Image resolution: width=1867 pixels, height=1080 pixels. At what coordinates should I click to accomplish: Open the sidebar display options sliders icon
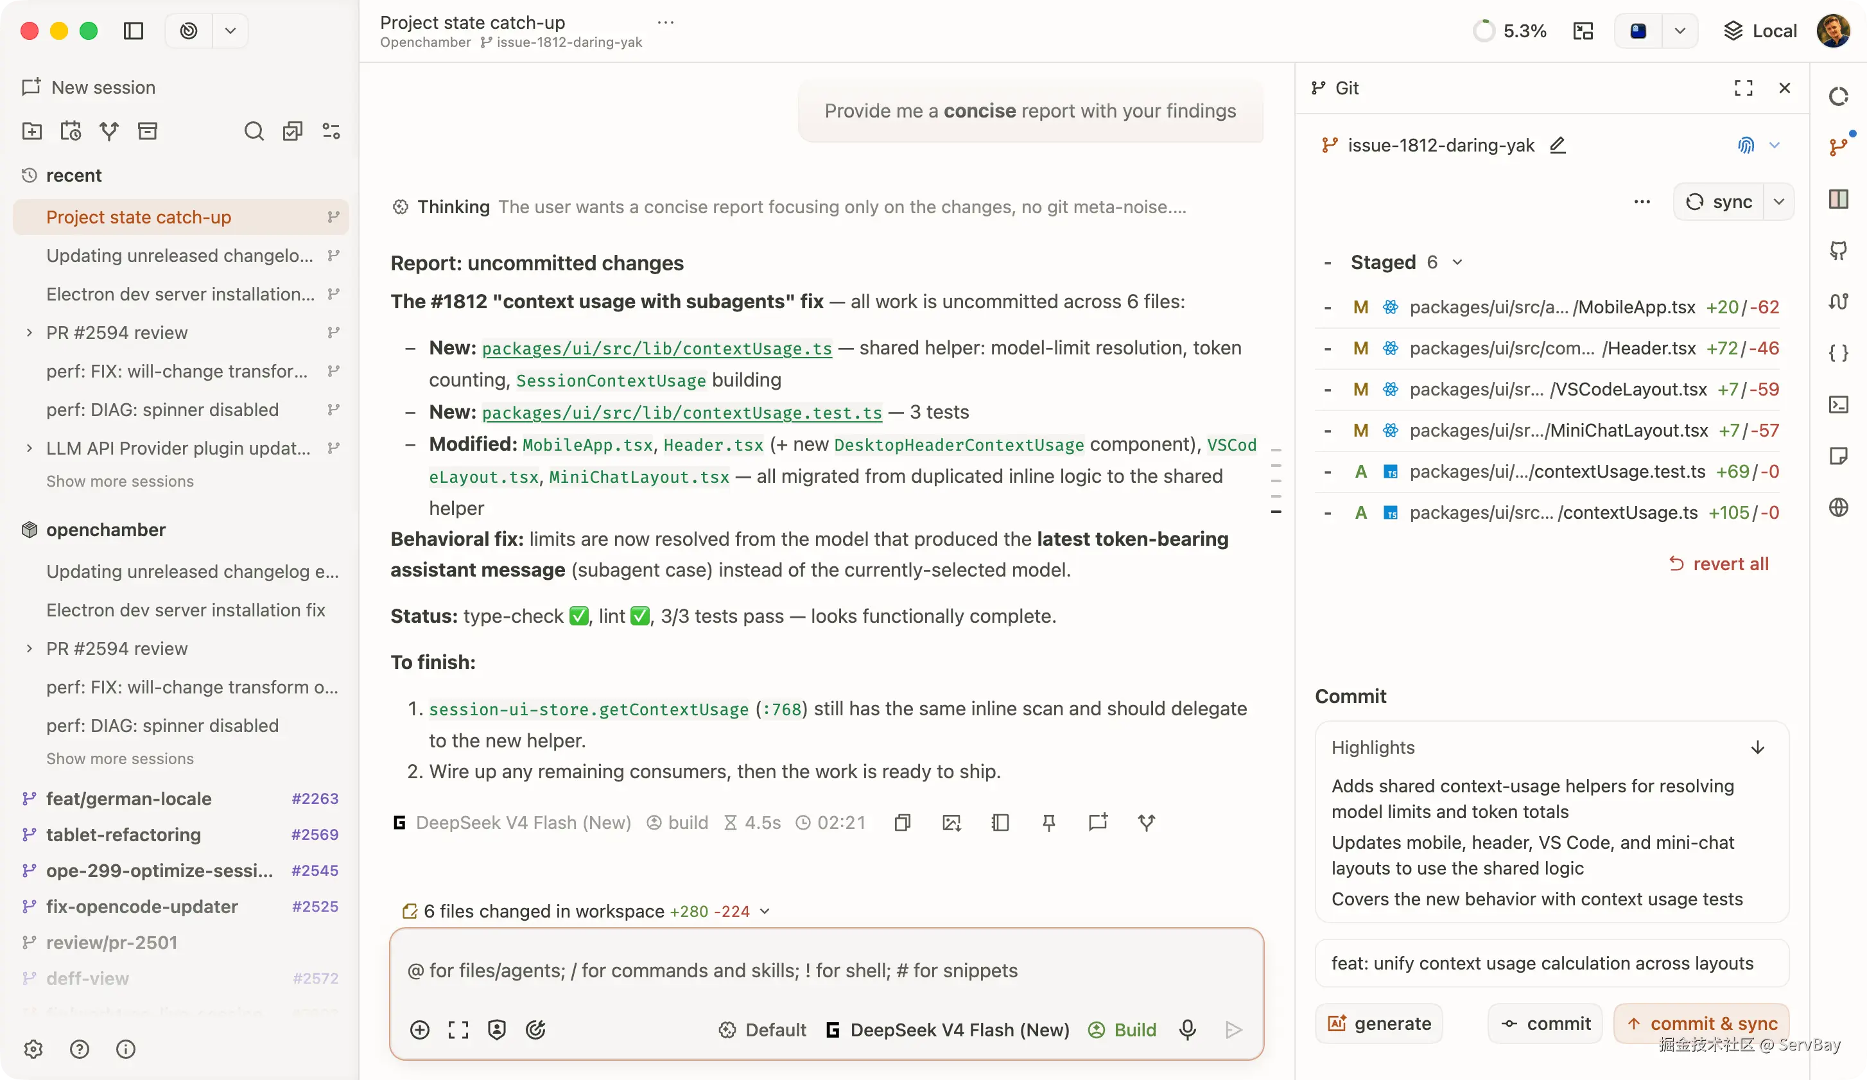(x=331, y=131)
